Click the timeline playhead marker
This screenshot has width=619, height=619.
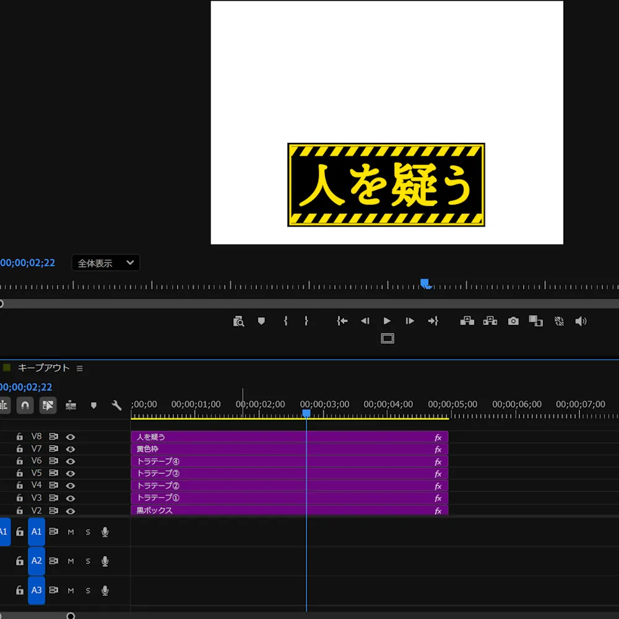coord(306,413)
